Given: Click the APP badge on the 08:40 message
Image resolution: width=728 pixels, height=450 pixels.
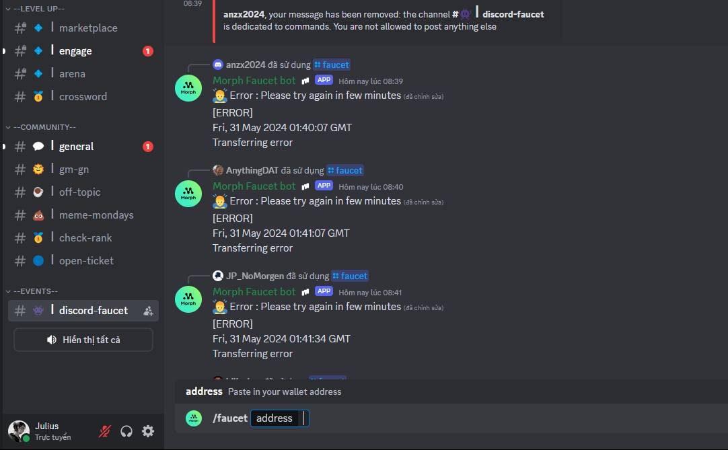Looking at the screenshot, I should pyautogui.click(x=324, y=185).
